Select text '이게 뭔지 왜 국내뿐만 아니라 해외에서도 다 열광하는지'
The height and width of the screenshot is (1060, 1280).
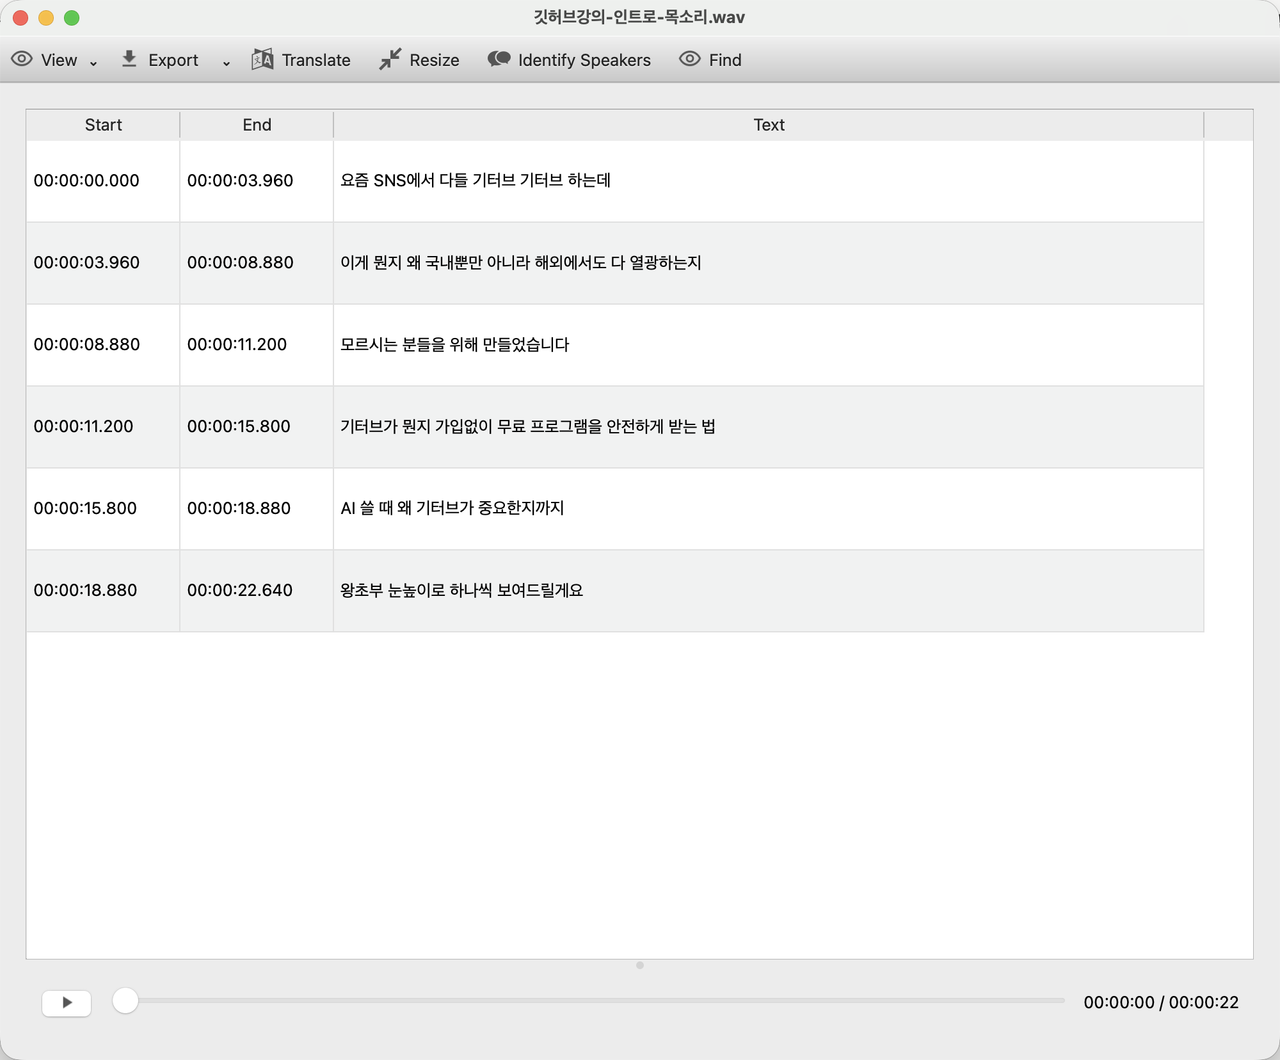click(x=521, y=262)
